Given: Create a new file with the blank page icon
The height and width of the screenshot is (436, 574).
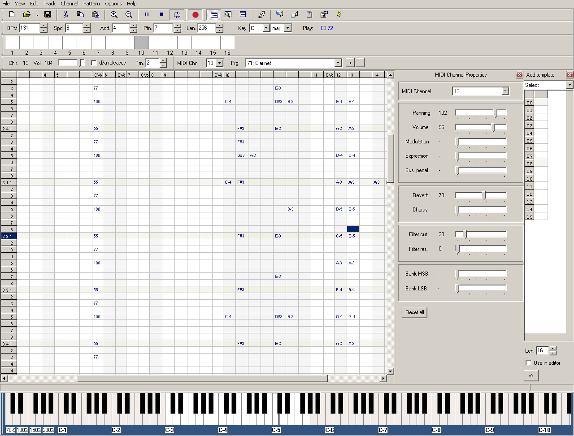Looking at the screenshot, I should [12, 14].
